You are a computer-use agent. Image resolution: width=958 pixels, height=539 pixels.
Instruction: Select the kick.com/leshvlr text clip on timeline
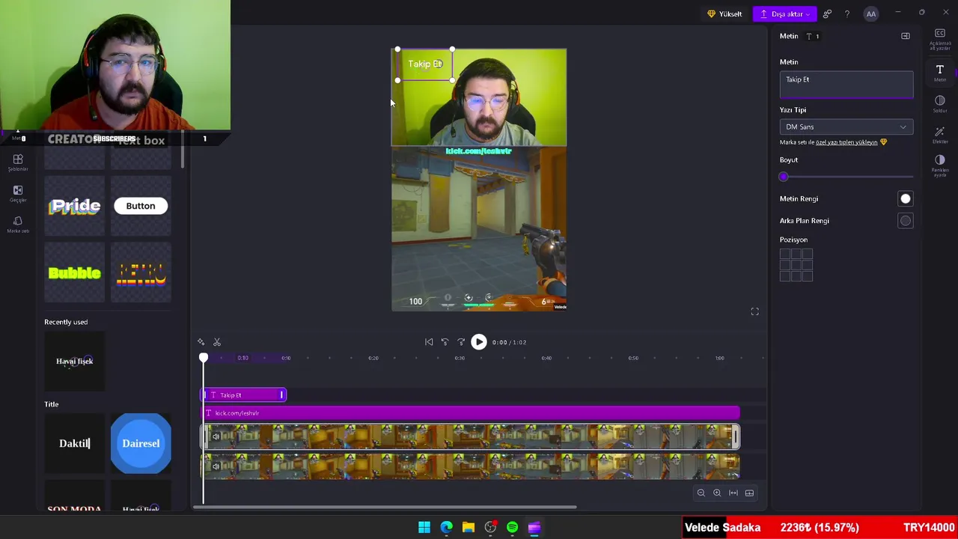click(471, 413)
